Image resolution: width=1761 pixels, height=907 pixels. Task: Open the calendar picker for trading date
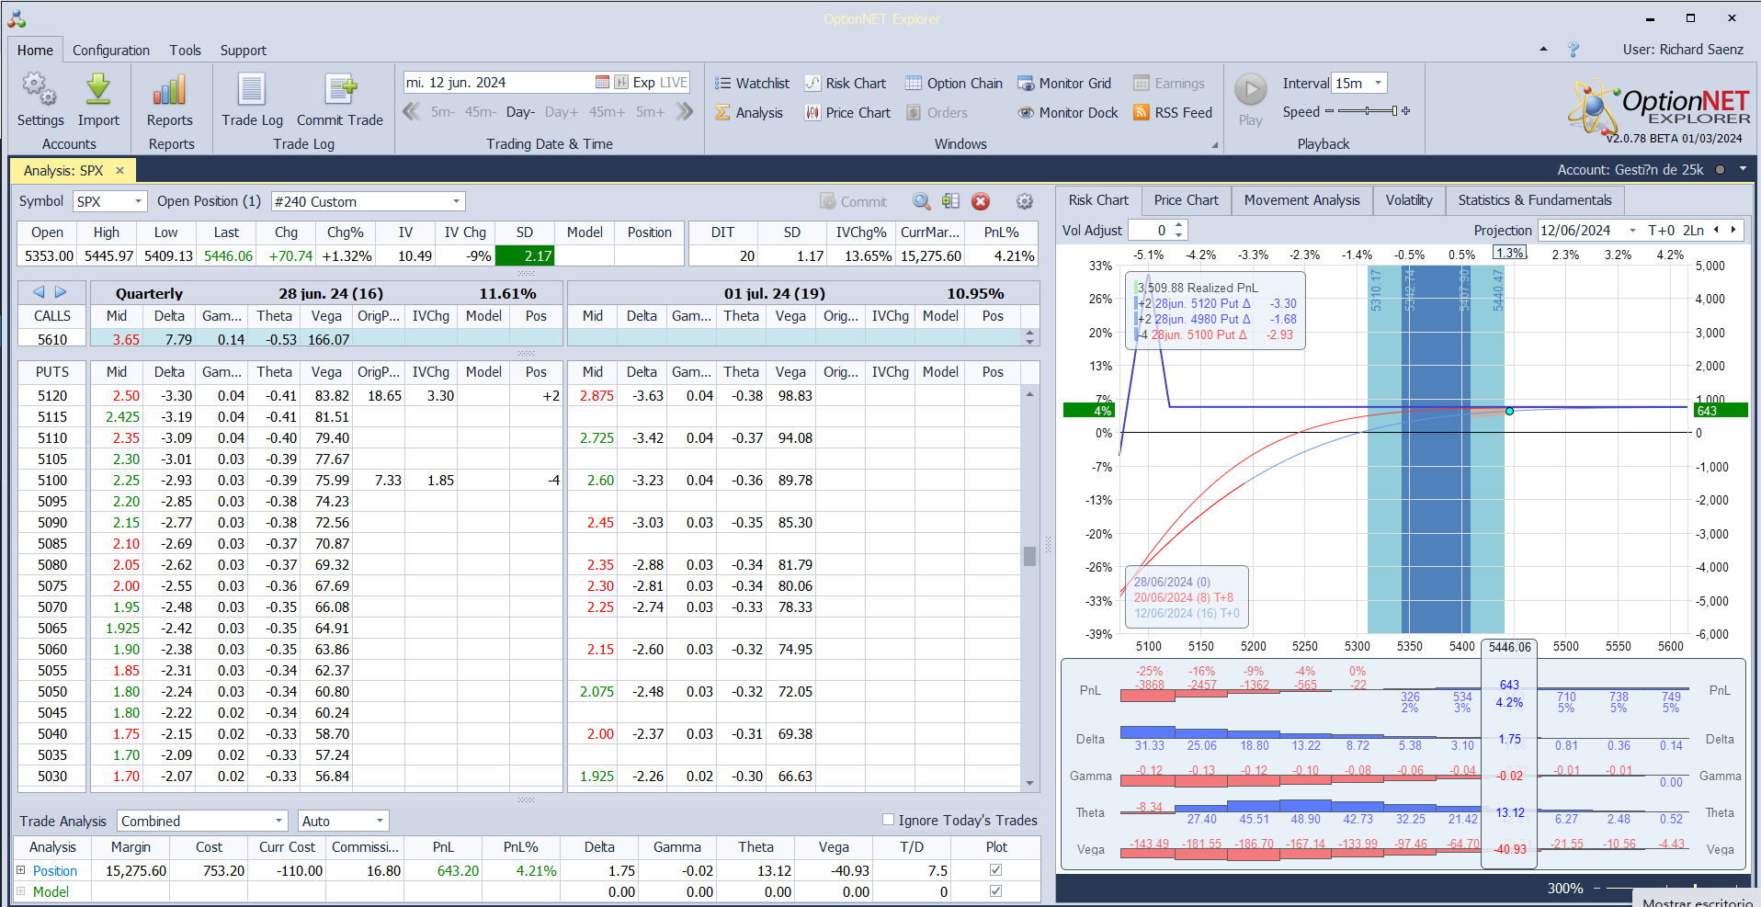602,83
